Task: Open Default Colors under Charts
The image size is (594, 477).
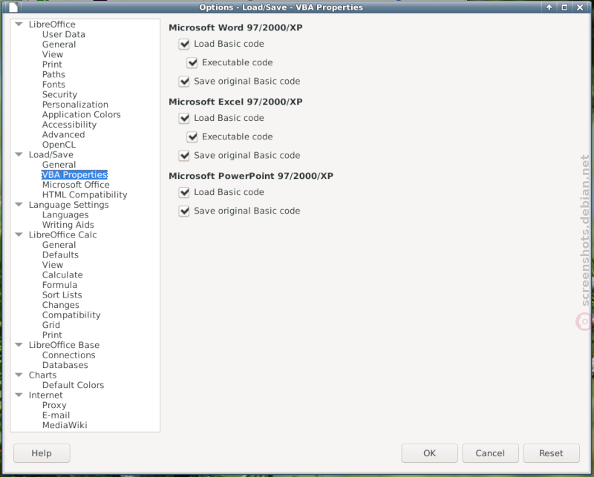Action: click(x=73, y=385)
